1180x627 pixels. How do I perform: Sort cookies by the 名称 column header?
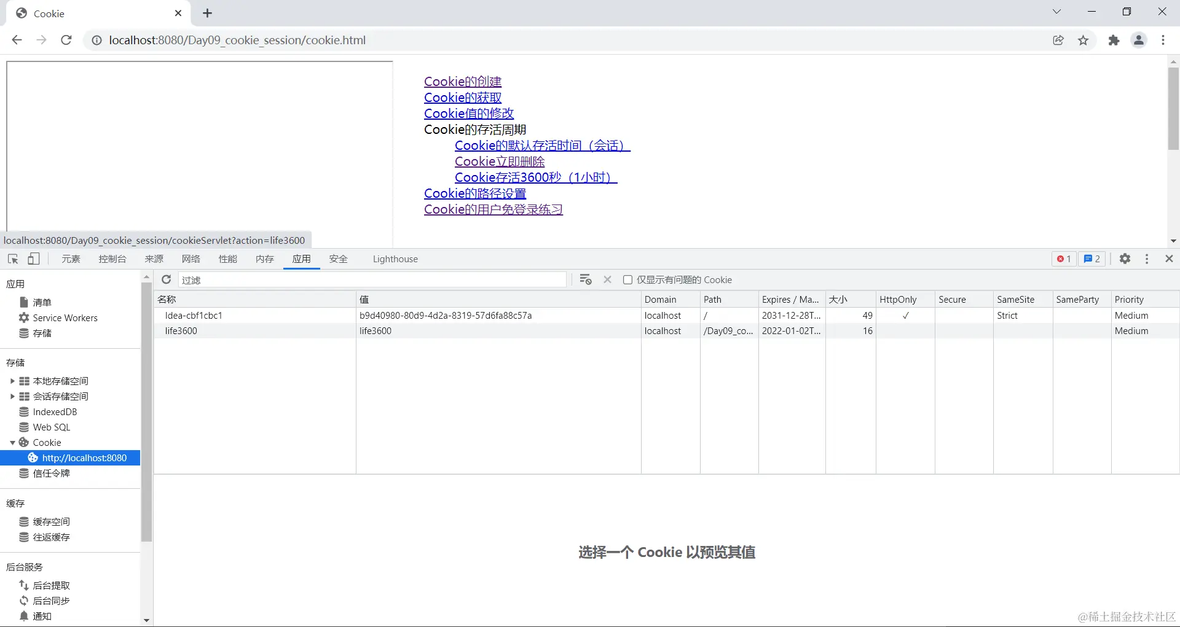(x=254, y=299)
